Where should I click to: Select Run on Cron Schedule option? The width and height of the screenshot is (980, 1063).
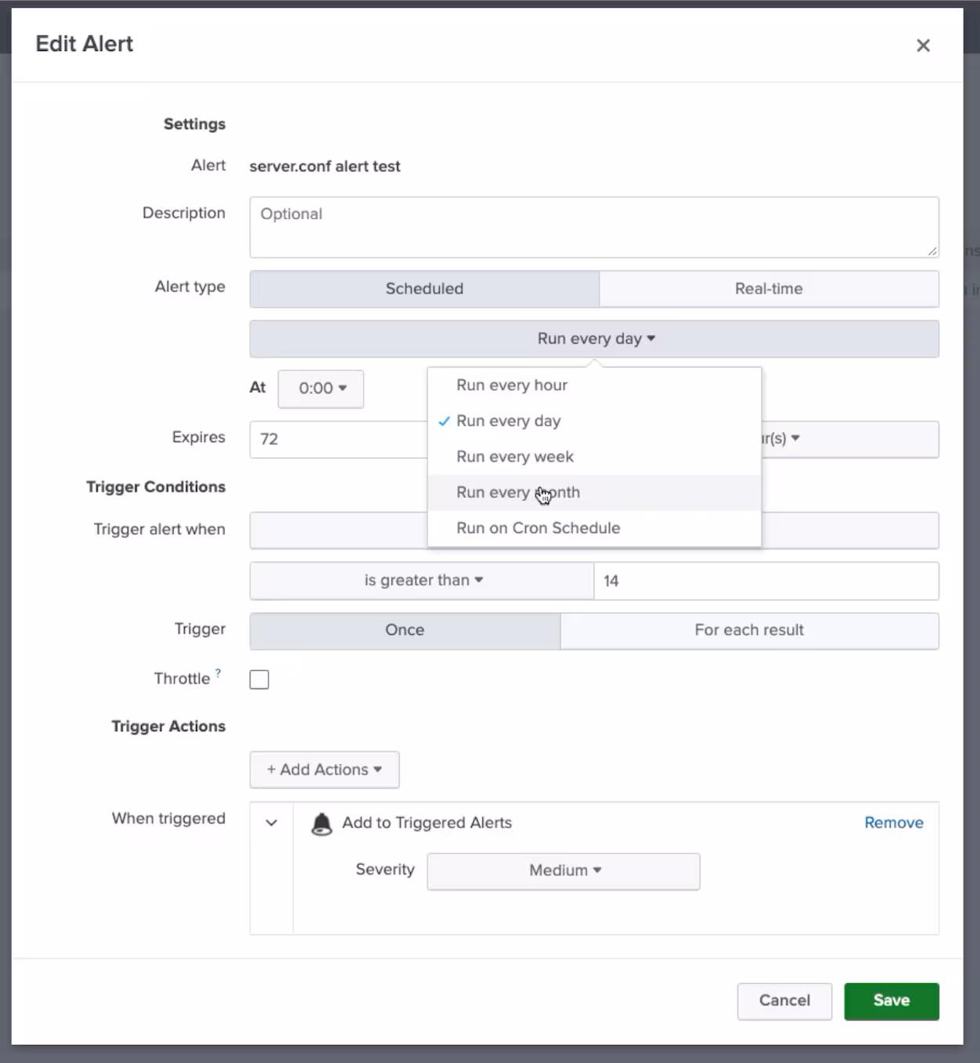pyautogui.click(x=538, y=528)
